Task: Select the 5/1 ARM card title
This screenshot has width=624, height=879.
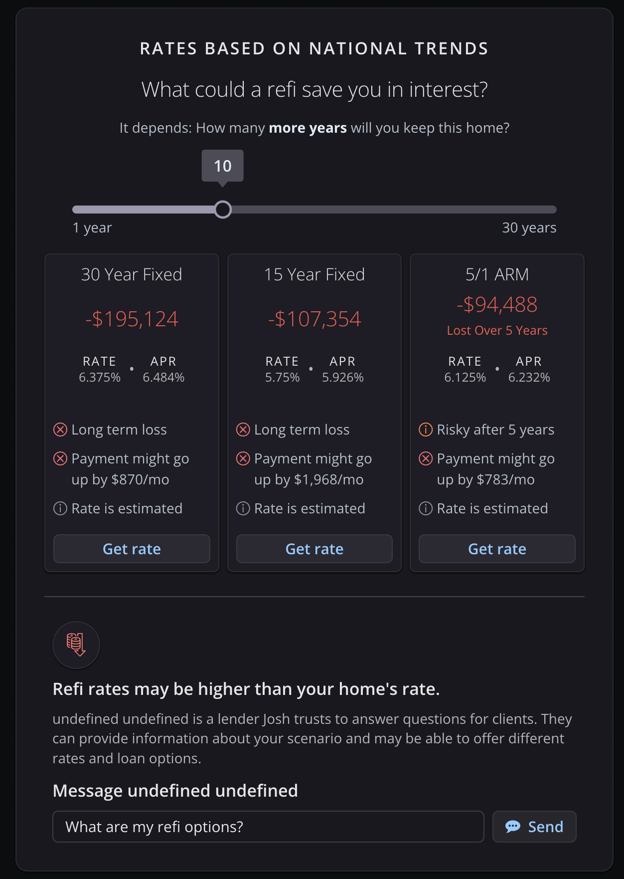Action: click(497, 274)
